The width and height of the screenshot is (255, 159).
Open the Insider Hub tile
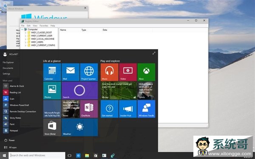tap(128, 109)
